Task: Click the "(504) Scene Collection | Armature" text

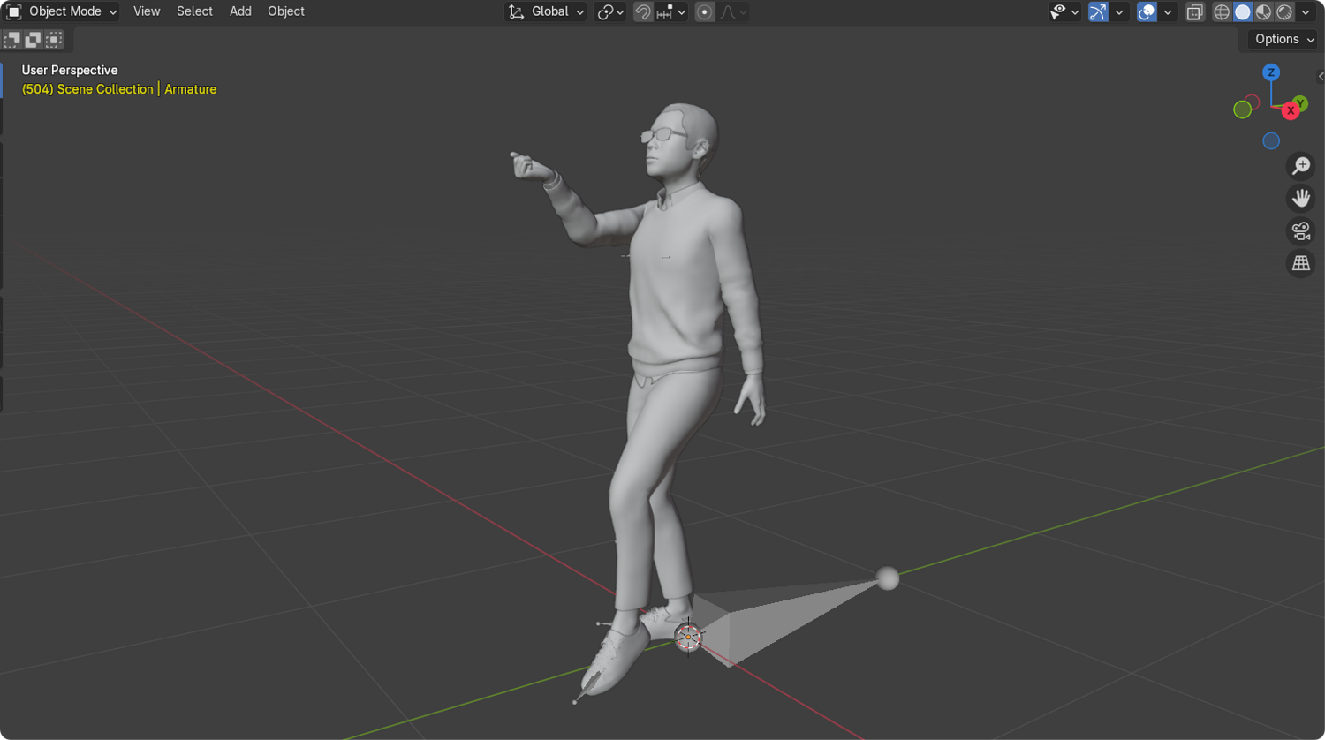Action: [119, 89]
